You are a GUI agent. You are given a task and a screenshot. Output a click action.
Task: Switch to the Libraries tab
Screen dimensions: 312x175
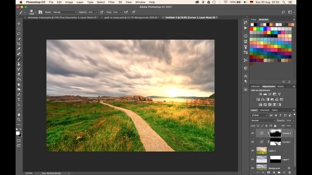[x=255, y=87]
